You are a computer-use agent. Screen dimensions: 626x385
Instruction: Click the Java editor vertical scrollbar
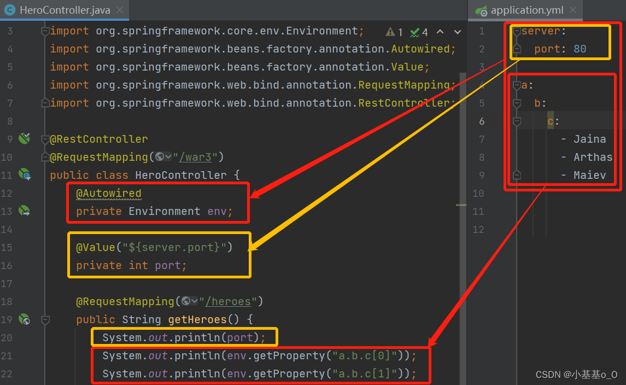(463, 227)
